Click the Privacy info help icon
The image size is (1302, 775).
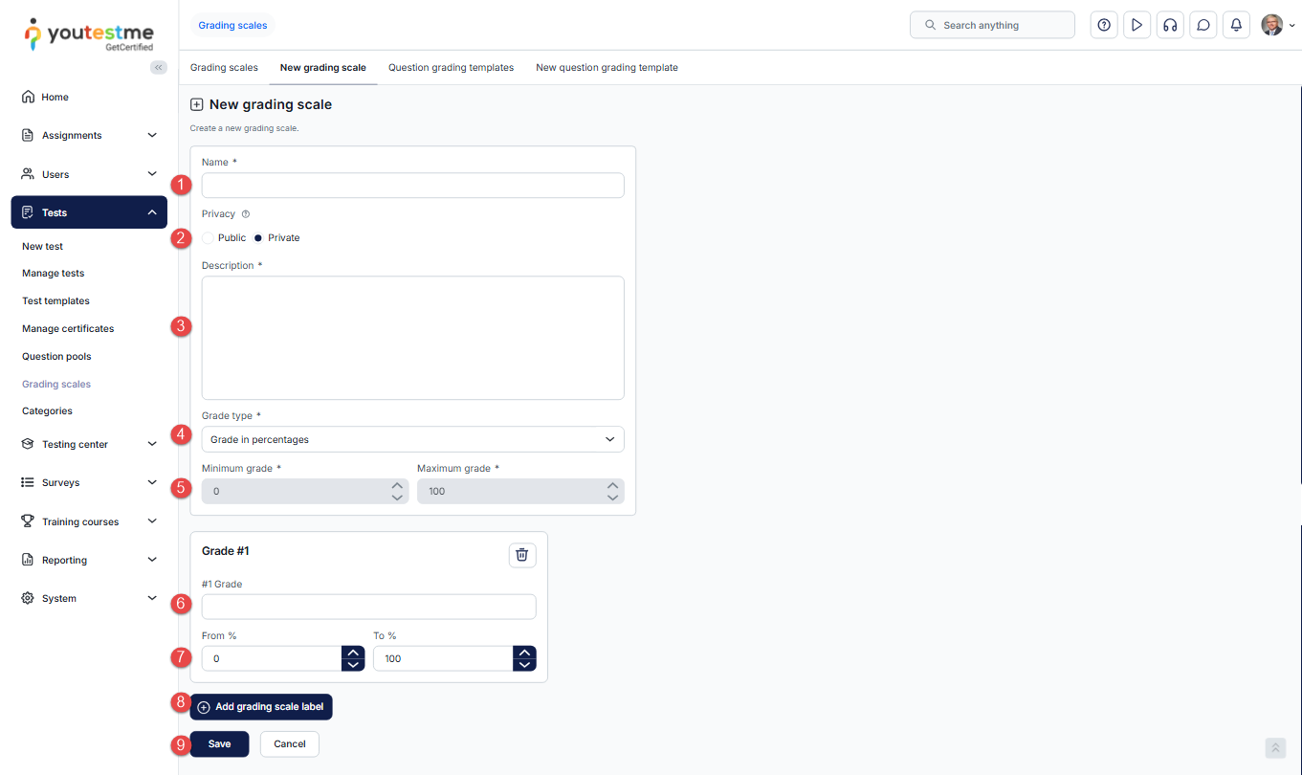(246, 214)
